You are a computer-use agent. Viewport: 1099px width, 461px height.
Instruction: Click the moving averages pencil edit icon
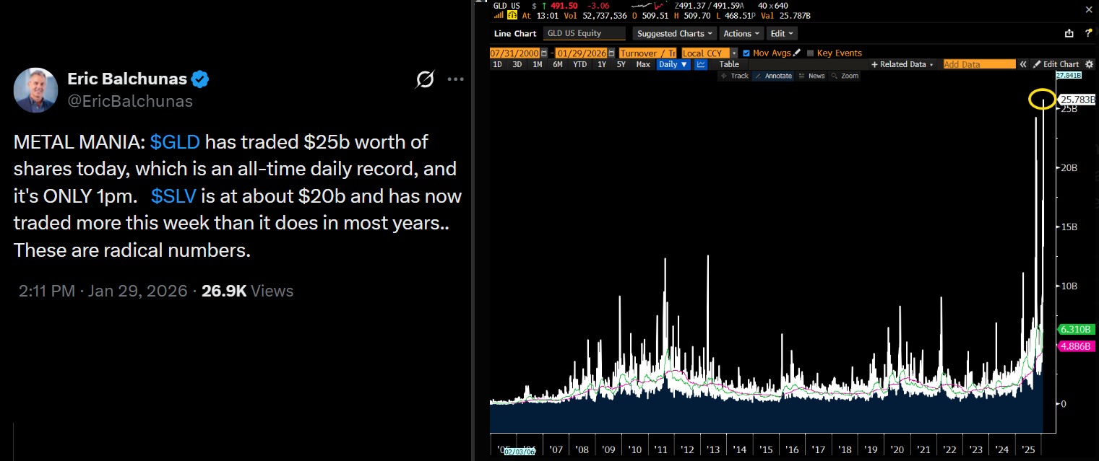click(797, 53)
